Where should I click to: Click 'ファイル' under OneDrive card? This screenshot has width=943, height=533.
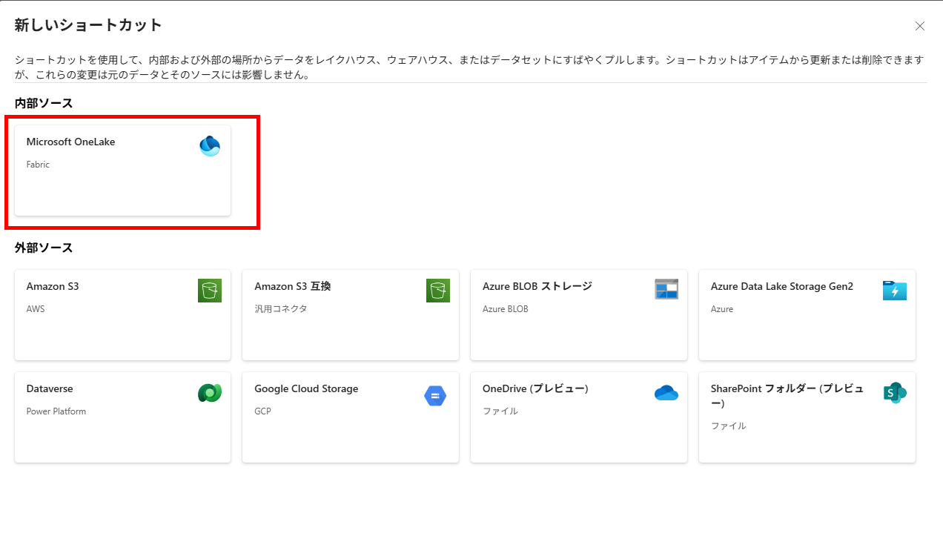[x=500, y=411]
